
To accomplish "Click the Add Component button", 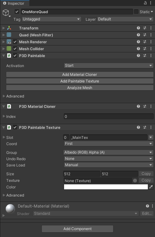I will click(77, 229).
